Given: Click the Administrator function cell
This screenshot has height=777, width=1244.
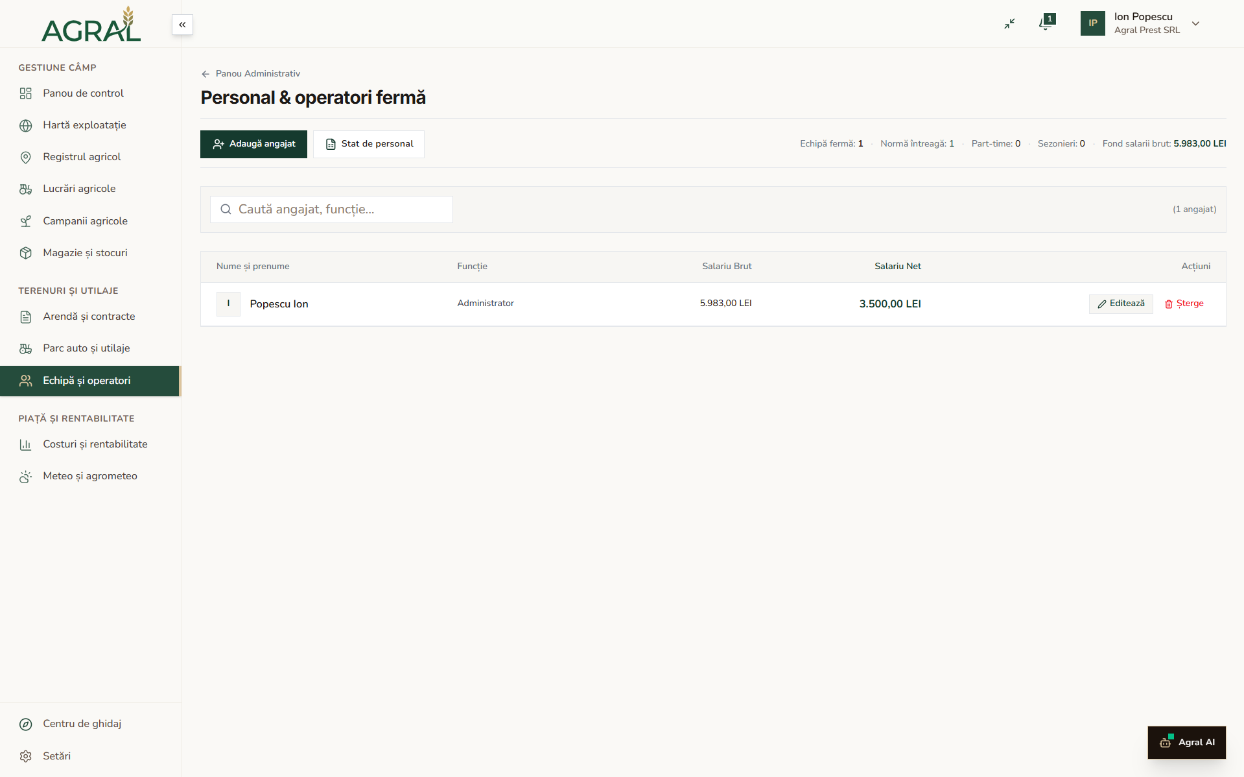Looking at the screenshot, I should [x=486, y=304].
